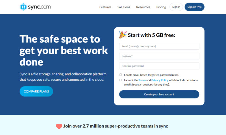Screen dimensions: 226x135
Task: Go to the Pricing page
Action: (x=161, y=7)
